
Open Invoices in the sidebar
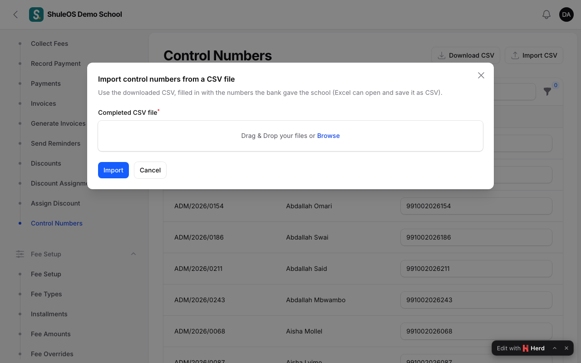click(44, 103)
